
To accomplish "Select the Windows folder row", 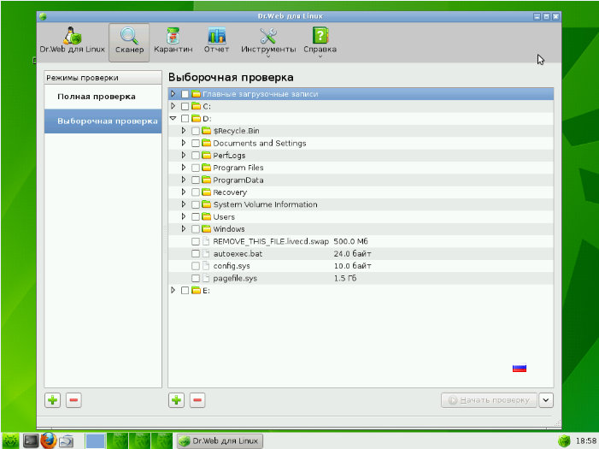I will pyautogui.click(x=361, y=229).
